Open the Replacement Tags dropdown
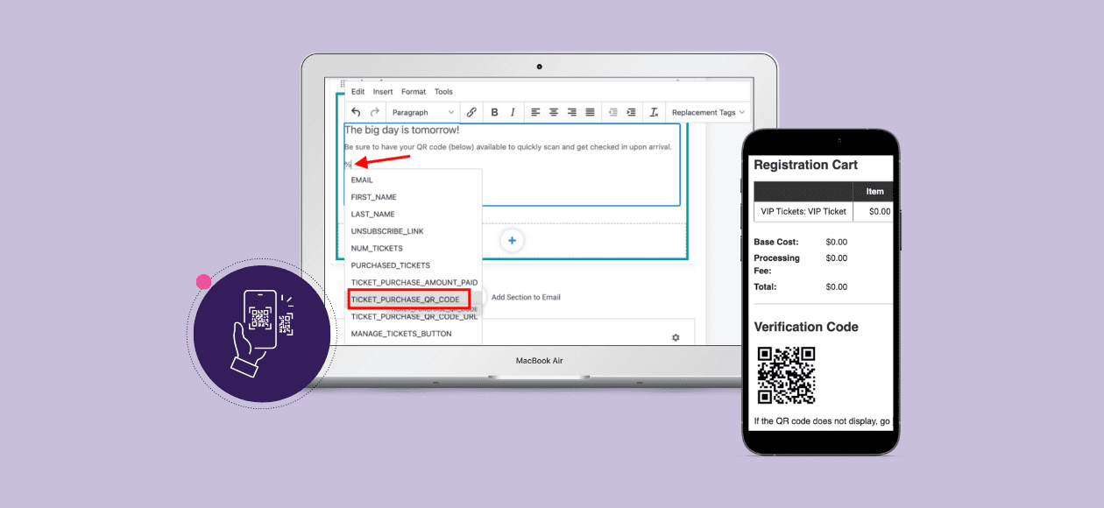This screenshot has height=508, width=1104. [x=707, y=112]
